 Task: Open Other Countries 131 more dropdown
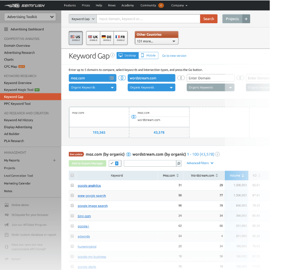coord(156,41)
